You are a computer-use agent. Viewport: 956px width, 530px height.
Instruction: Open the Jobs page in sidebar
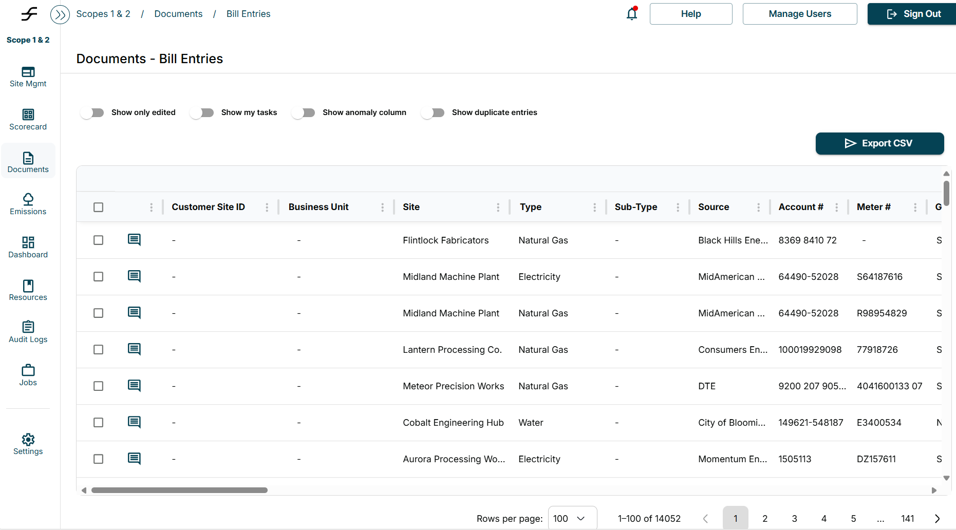[28, 375]
